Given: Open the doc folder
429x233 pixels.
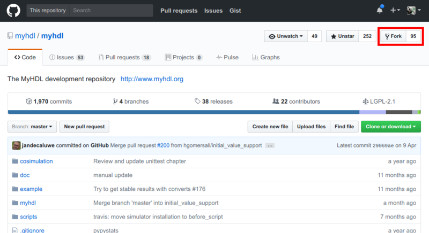Looking at the screenshot, I should (x=25, y=175).
